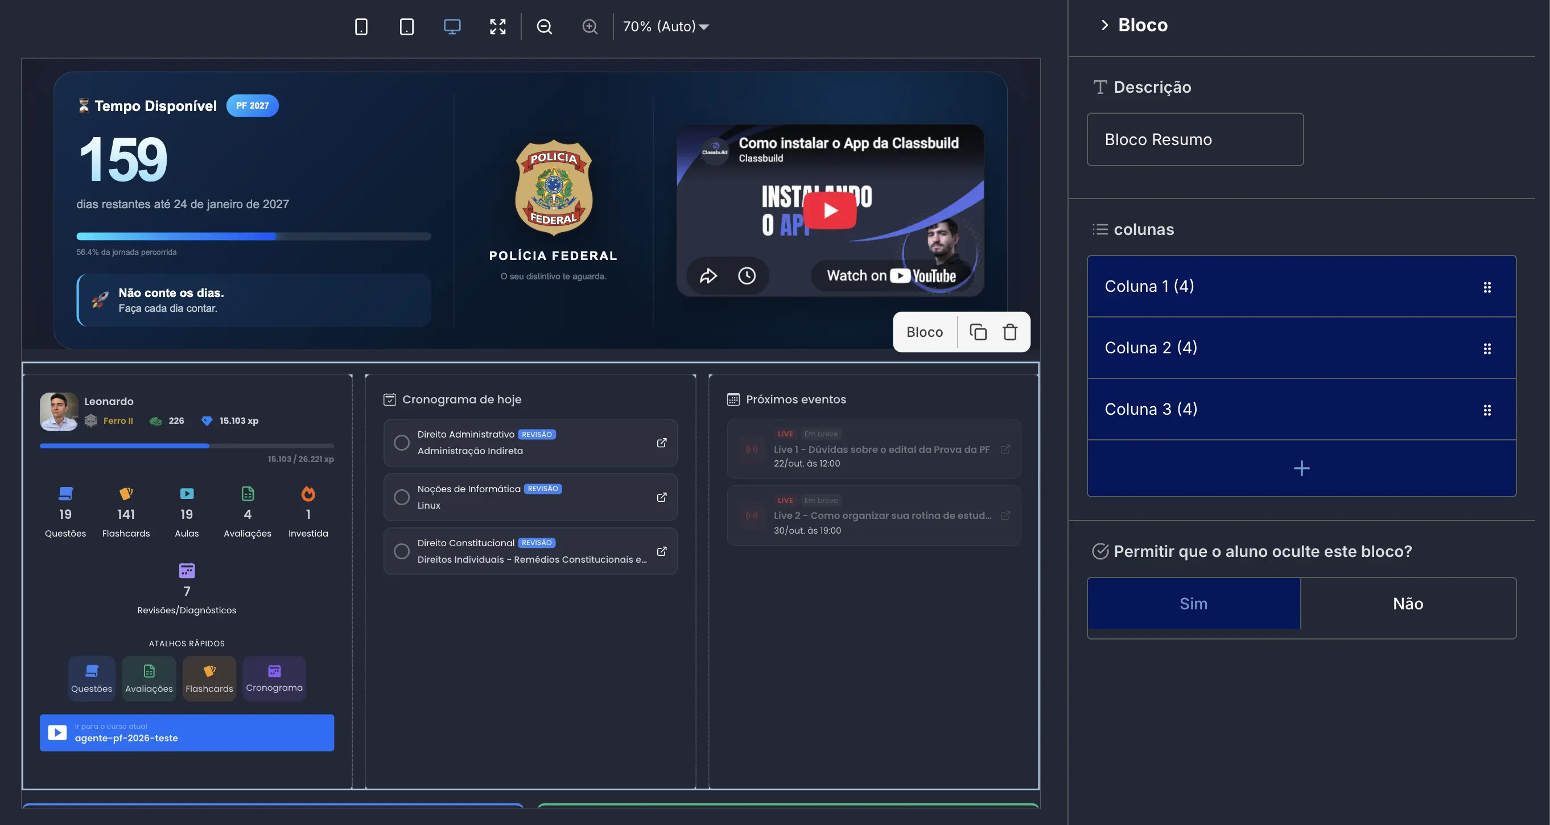This screenshot has height=825, width=1550.
Task: Open Live 2 event external link
Action: (x=1005, y=515)
